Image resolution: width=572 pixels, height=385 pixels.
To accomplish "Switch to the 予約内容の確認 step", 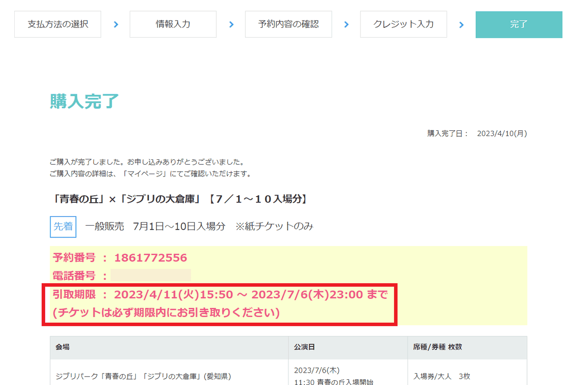I will coord(288,24).
